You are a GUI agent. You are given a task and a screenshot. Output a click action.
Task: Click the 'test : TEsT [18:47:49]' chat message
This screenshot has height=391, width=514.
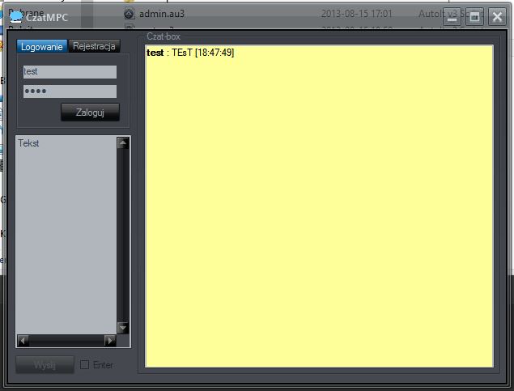pos(190,53)
